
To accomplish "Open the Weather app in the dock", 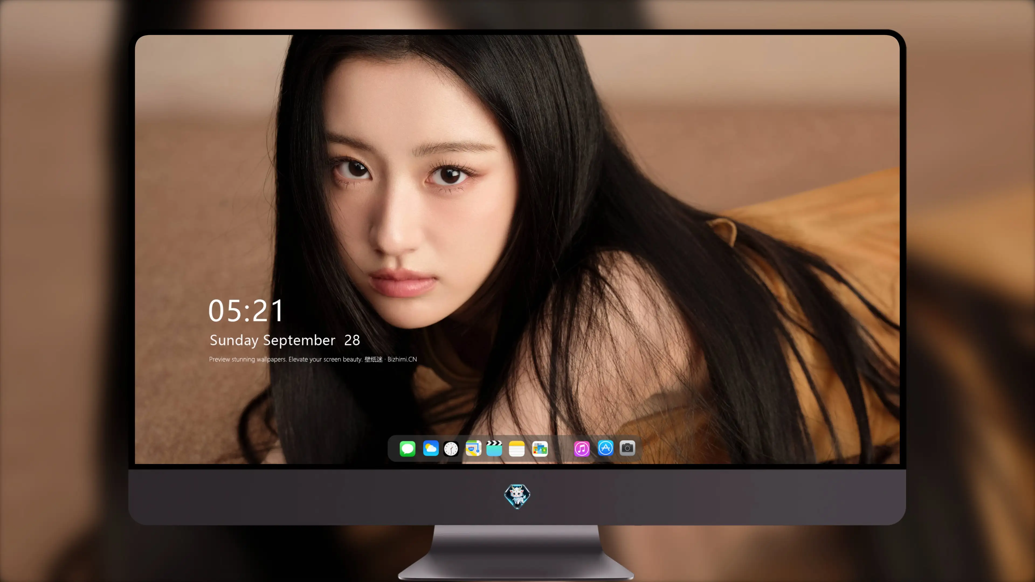I will click(431, 448).
